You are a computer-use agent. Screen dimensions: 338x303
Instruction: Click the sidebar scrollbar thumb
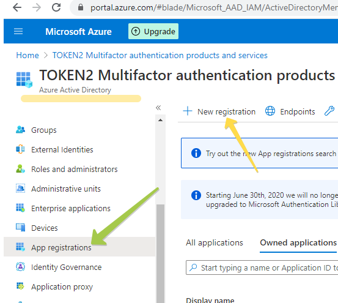pos(160,253)
